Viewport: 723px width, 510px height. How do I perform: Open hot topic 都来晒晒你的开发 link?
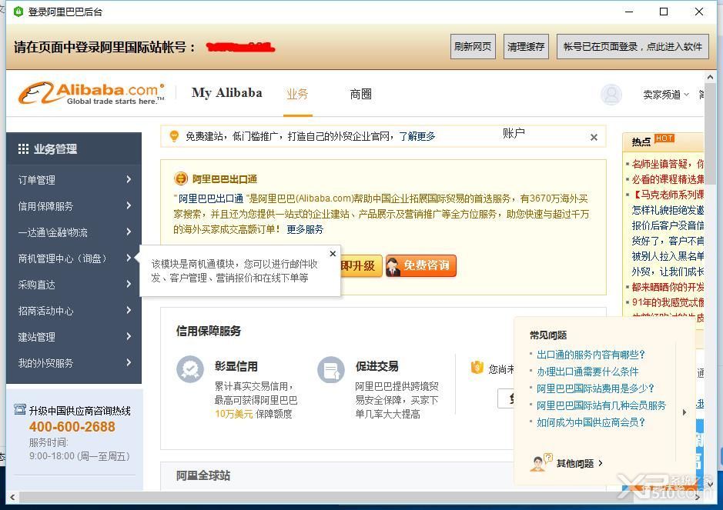coord(668,287)
